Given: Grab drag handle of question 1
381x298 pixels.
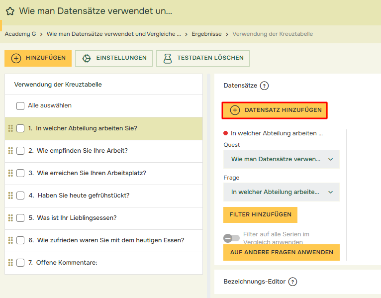Looking at the screenshot, I should pos(10,128).
